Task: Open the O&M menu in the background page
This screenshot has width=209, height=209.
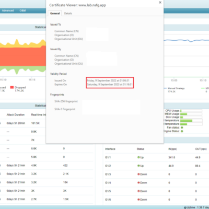Action: coord(22,10)
